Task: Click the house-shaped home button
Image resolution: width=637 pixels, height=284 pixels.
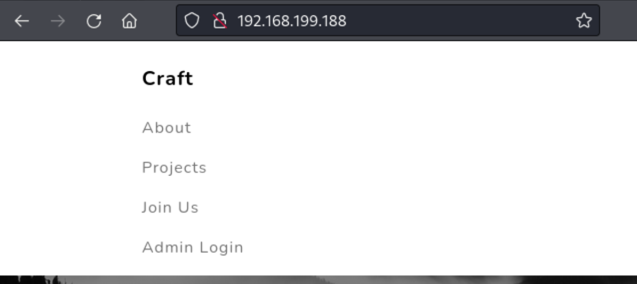Action: coord(130,21)
